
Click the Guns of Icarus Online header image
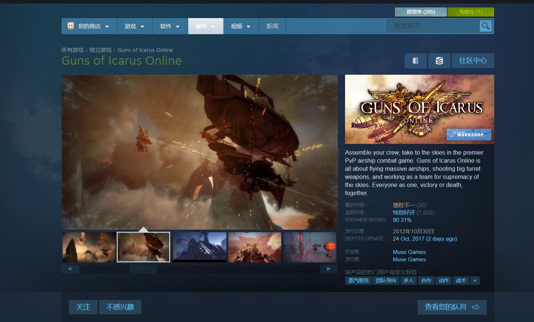click(x=419, y=109)
